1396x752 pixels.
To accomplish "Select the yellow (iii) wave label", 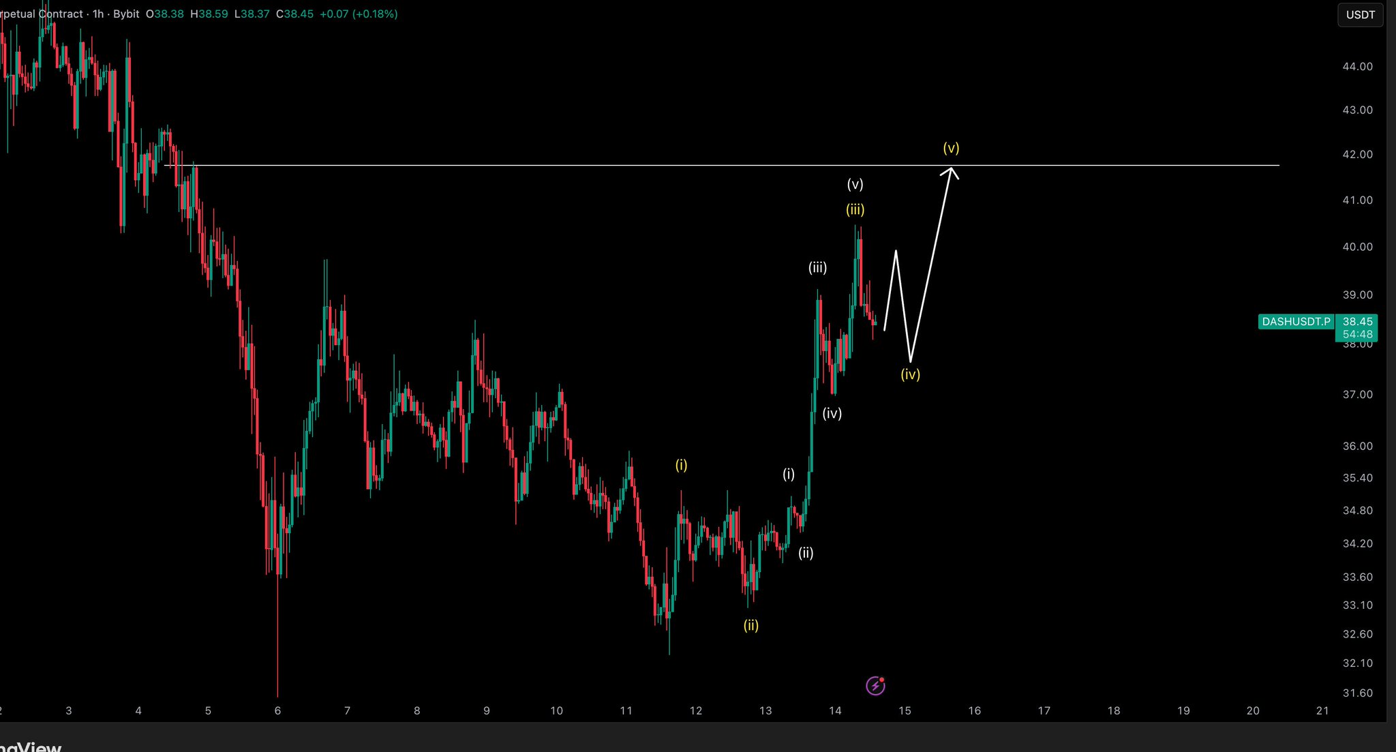I will tap(855, 210).
